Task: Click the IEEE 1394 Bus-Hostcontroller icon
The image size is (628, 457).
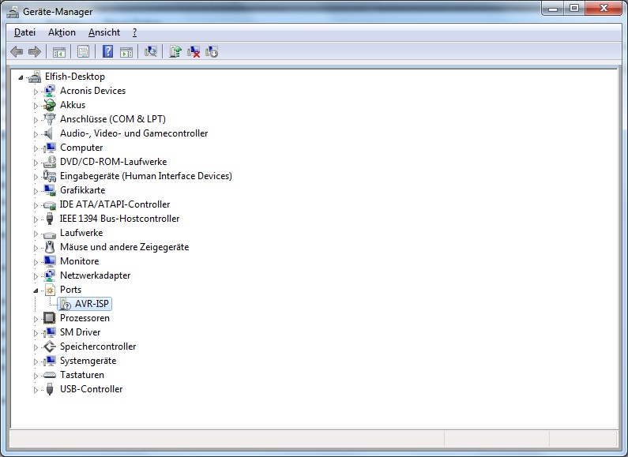Action: tap(49, 219)
